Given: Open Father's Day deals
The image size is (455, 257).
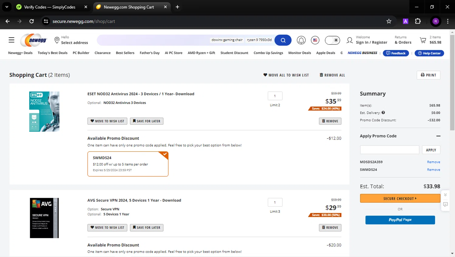Looking at the screenshot, I should pos(150,53).
